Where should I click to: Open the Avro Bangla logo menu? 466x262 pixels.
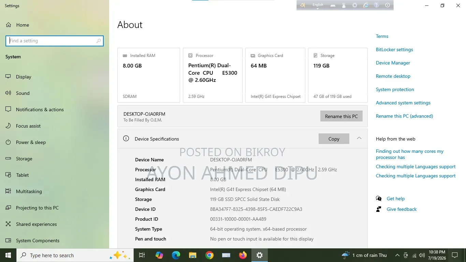click(x=302, y=5)
